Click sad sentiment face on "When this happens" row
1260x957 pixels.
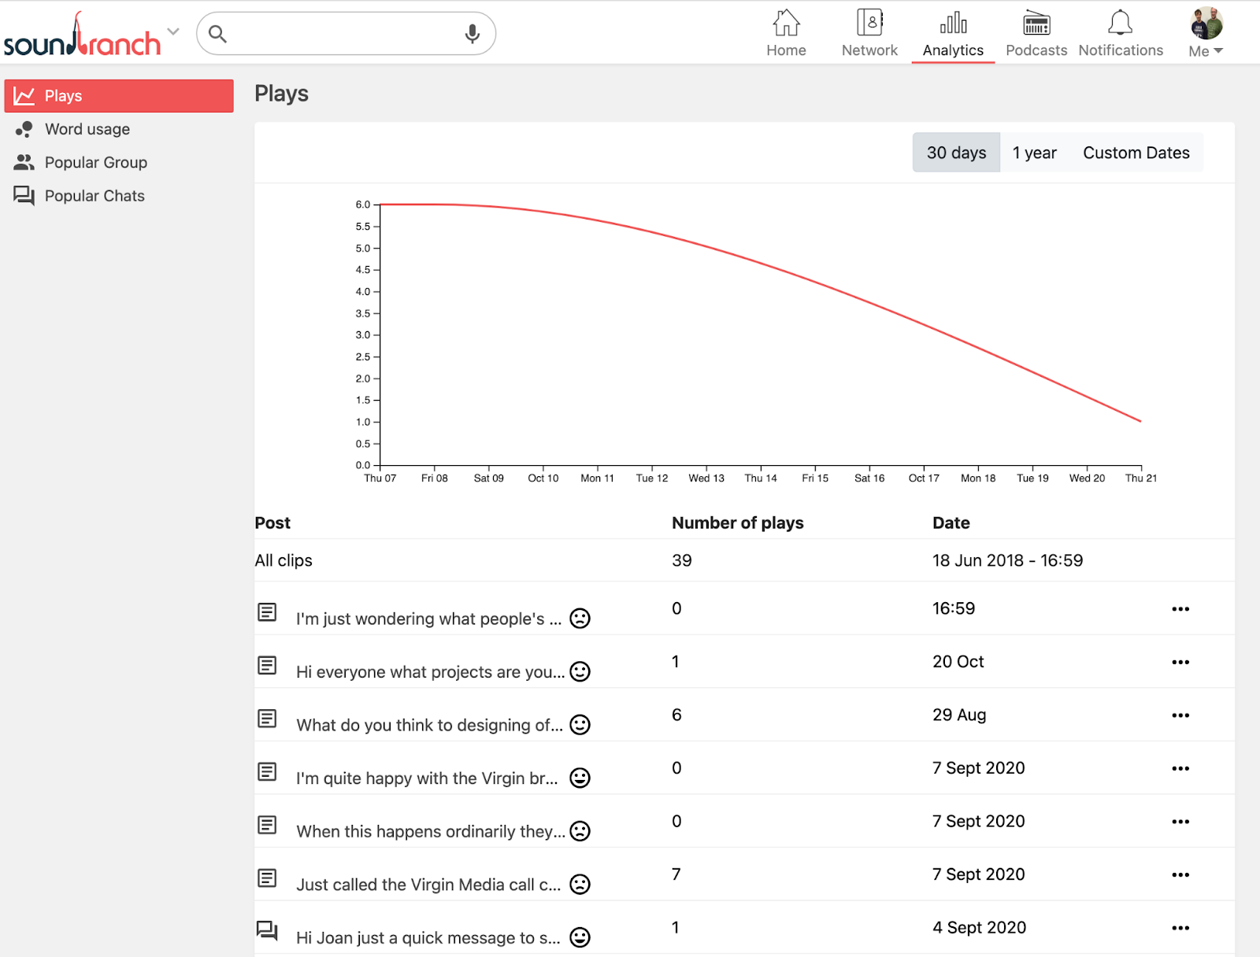pyautogui.click(x=580, y=831)
